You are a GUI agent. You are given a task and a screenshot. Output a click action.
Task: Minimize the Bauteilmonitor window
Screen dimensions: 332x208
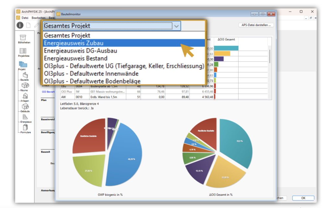255,14
